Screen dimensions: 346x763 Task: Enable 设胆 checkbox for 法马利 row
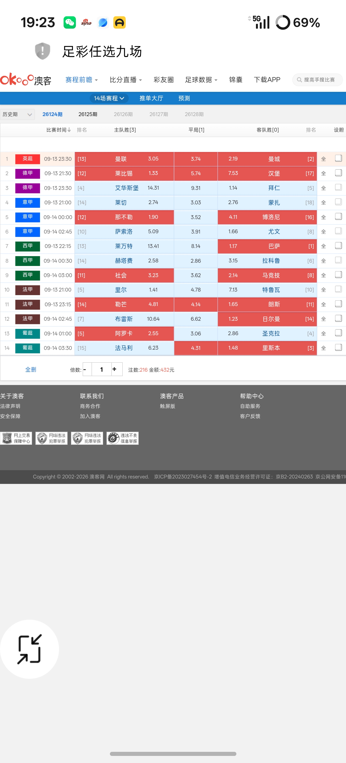coord(338,347)
